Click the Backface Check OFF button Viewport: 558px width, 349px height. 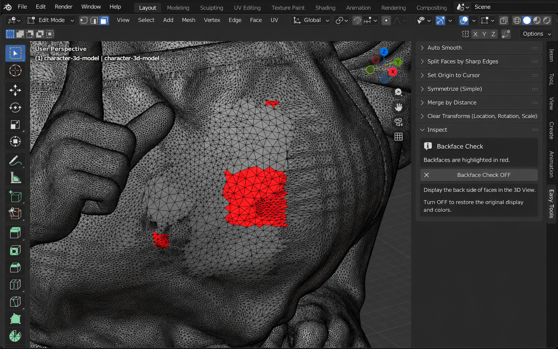point(479,175)
